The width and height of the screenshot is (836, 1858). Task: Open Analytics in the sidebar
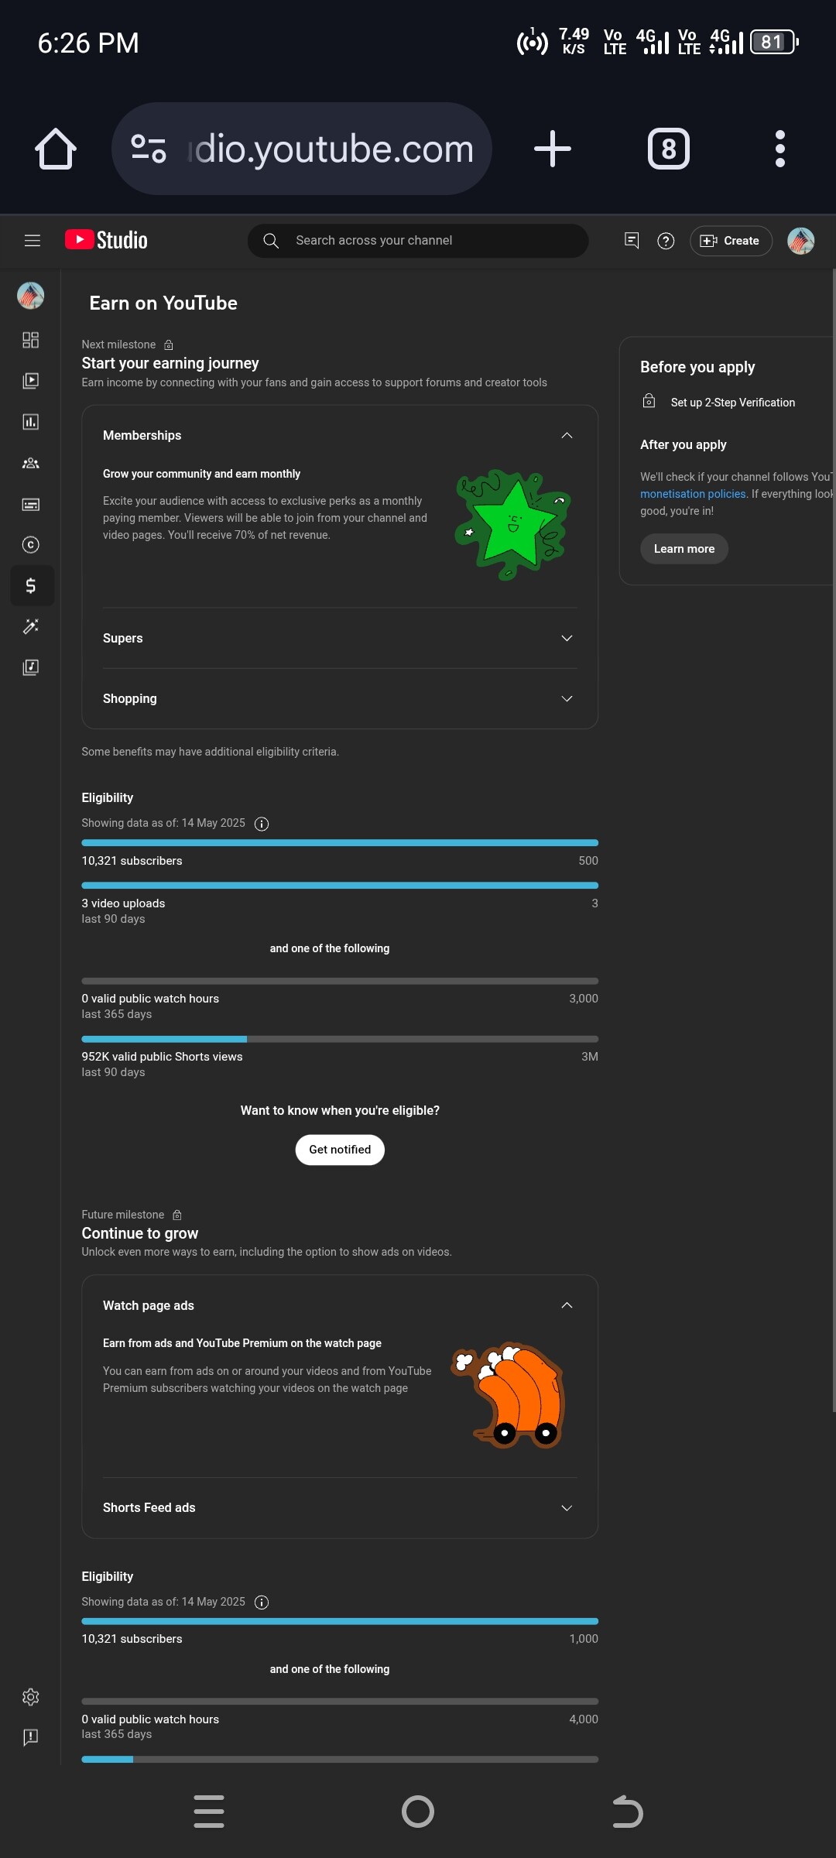(x=31, y=422)
